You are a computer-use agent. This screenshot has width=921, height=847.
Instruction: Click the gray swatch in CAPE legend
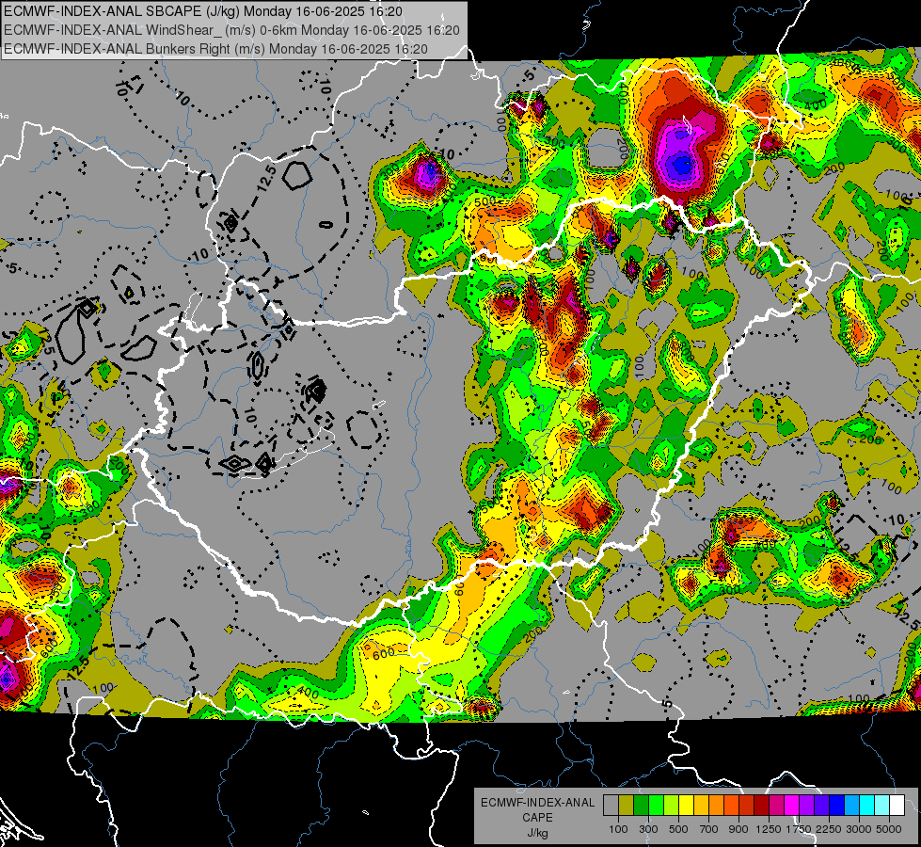[611, 806]
